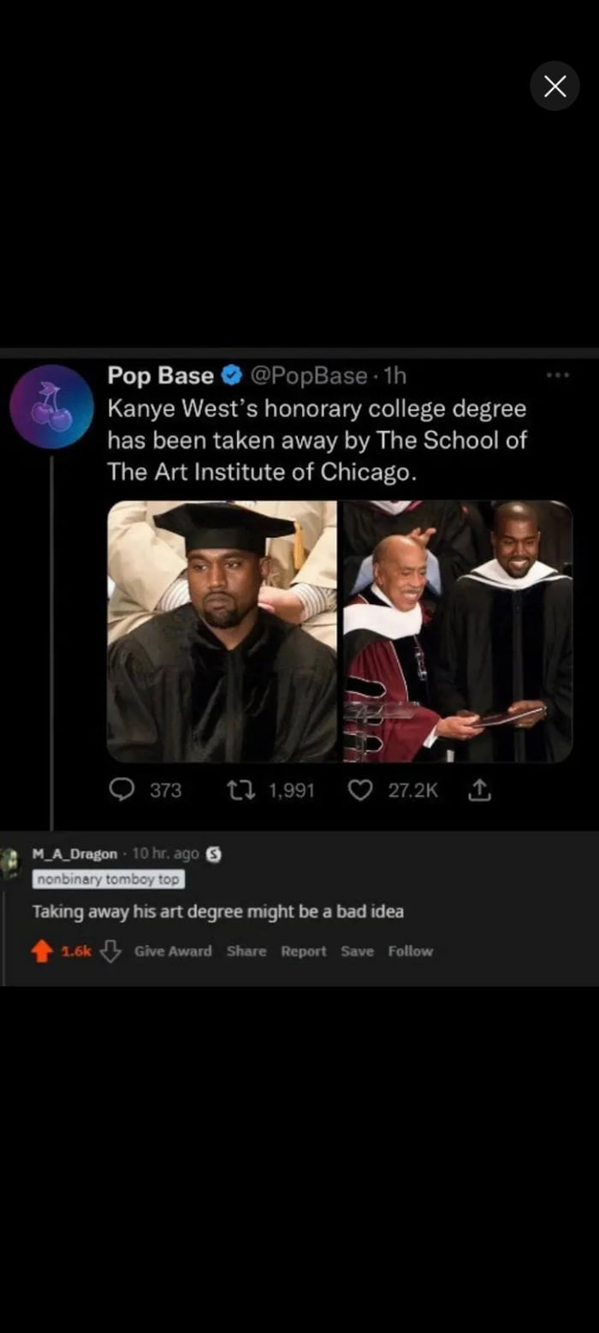Viewport: 599px width, 1333px height.
Task: Like the tweet with the heart icon
Action: click(361, 790)
